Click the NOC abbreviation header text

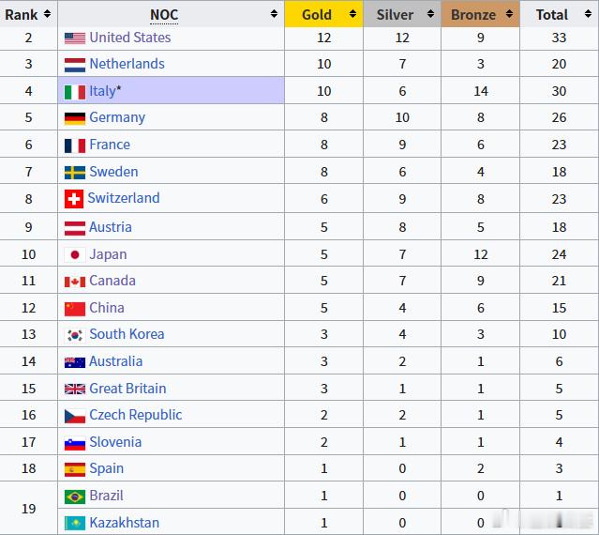(164, 15)
